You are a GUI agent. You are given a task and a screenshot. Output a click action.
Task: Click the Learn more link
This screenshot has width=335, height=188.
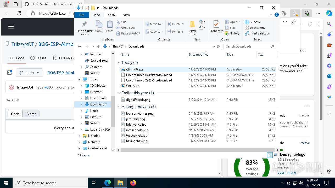pos(287,172)
